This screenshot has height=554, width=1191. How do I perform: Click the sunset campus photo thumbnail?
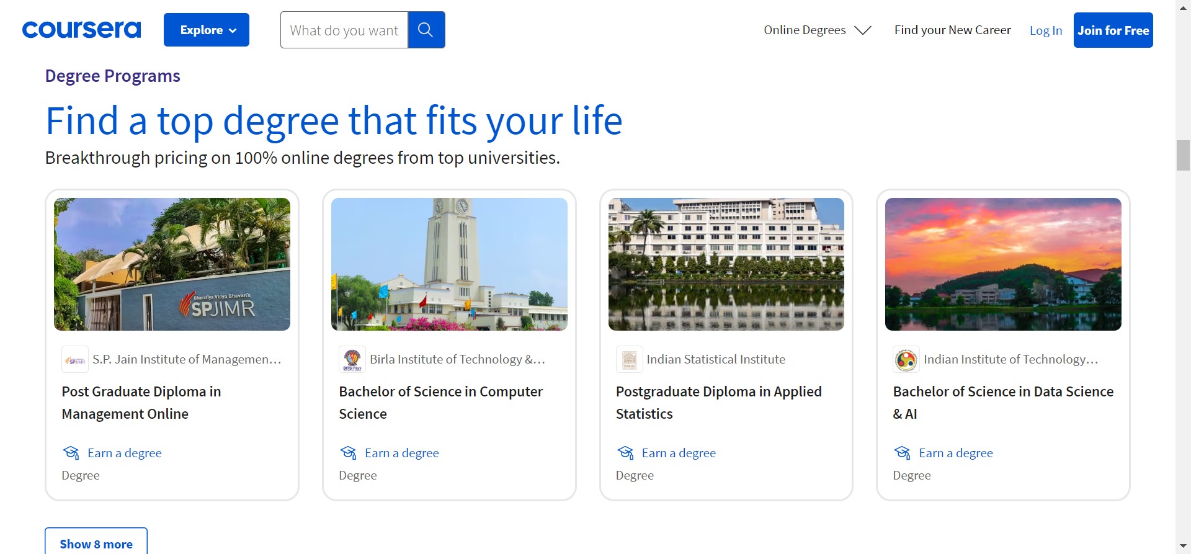point(1003,264)
